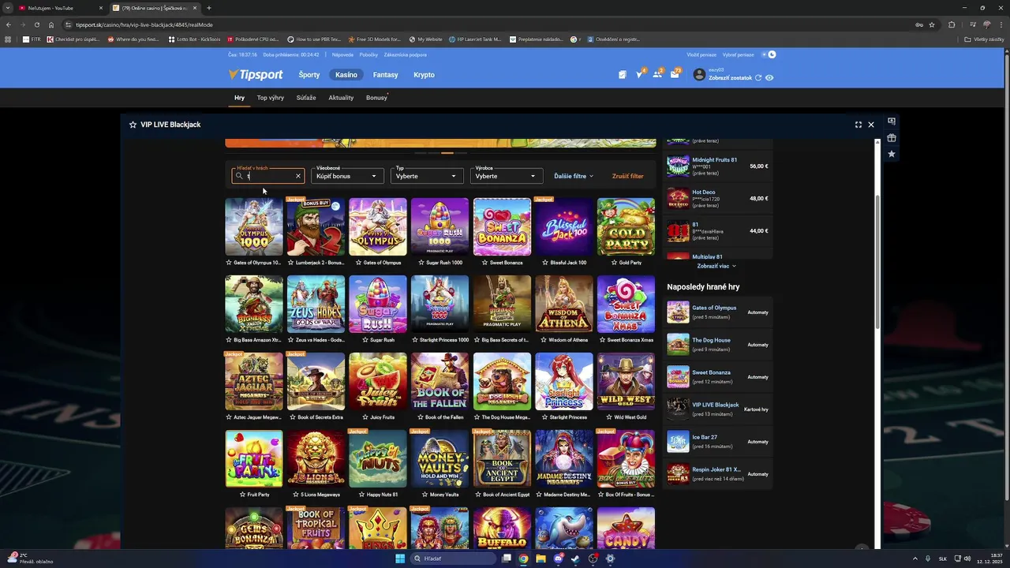This screenshot has height=568, width=1010.
Task: Open the Zákaznícka podpora link
Action: 405,54
